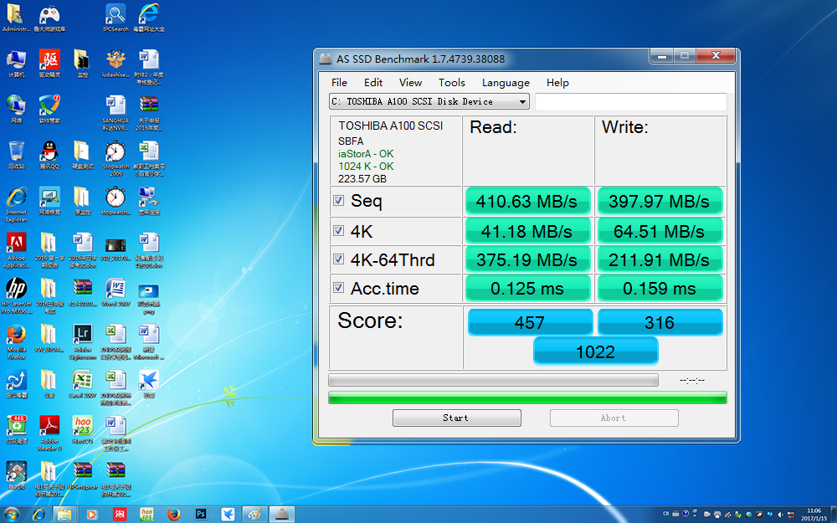
Task: Click the Seq write result 397.97 MB/s
Action: [660, 201]
